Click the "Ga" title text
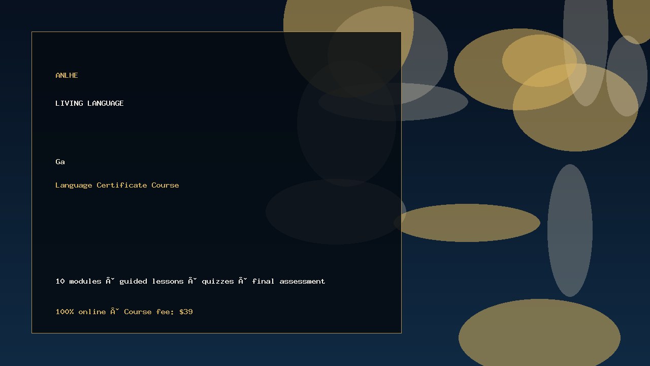 [60, 162]
